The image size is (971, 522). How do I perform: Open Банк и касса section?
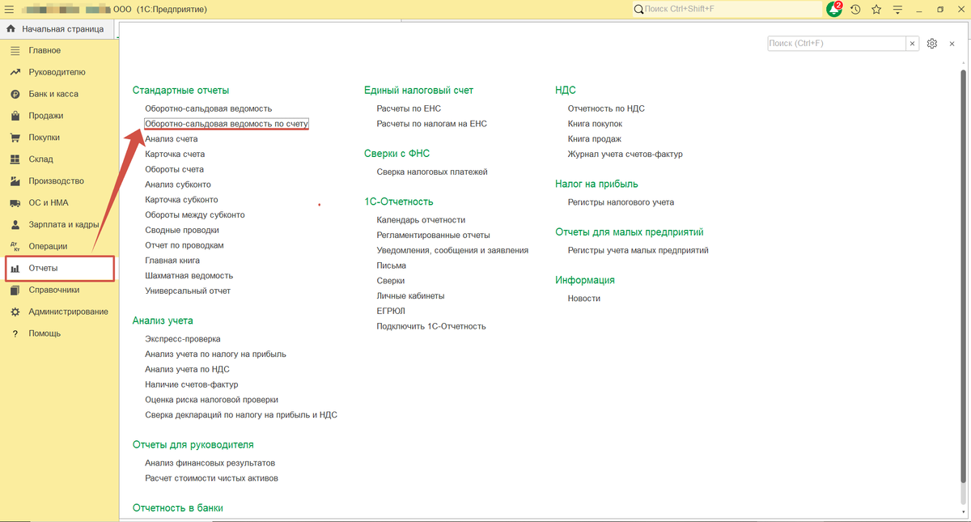click(53, 94)
